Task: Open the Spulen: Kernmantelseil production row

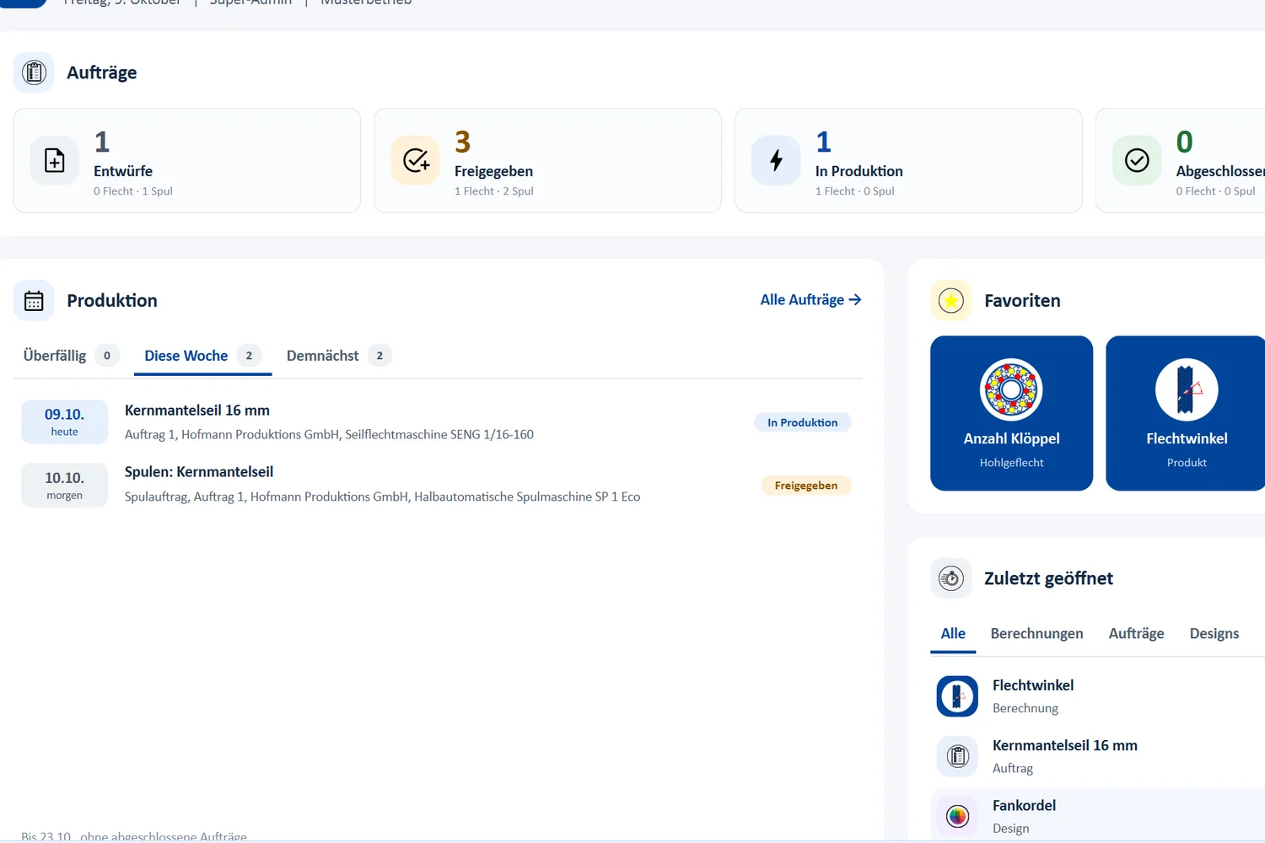Action: [438, 485]
